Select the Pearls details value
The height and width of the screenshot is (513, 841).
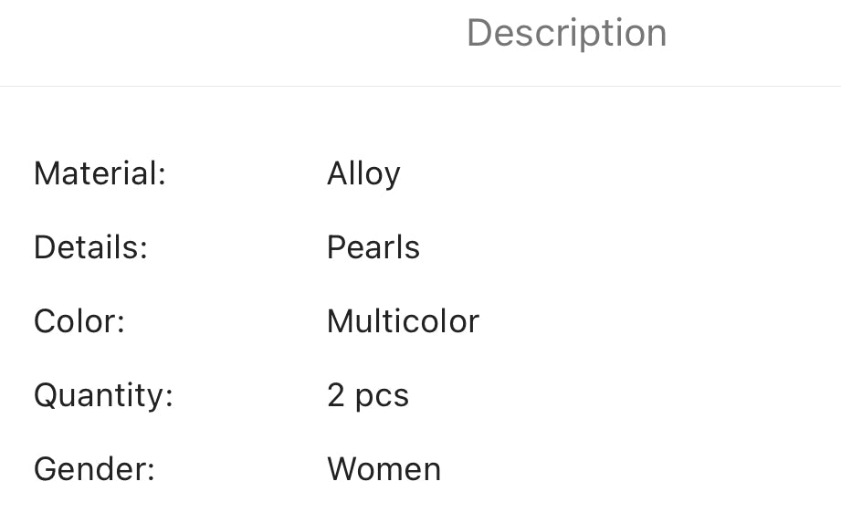pos(373,247)
